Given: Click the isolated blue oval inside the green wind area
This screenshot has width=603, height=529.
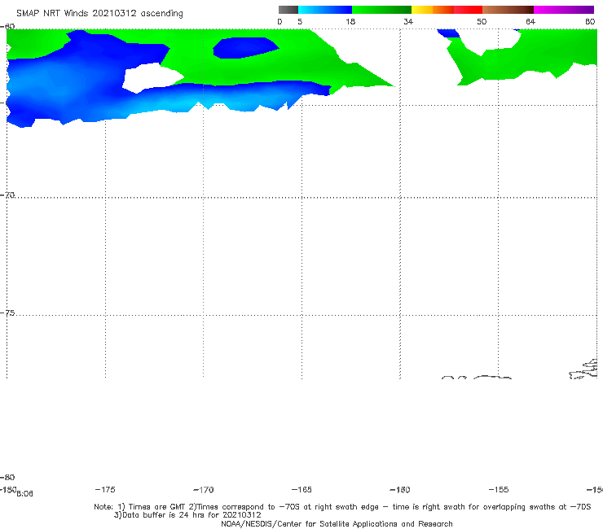Looking at the screenshot, I should 246,48.
